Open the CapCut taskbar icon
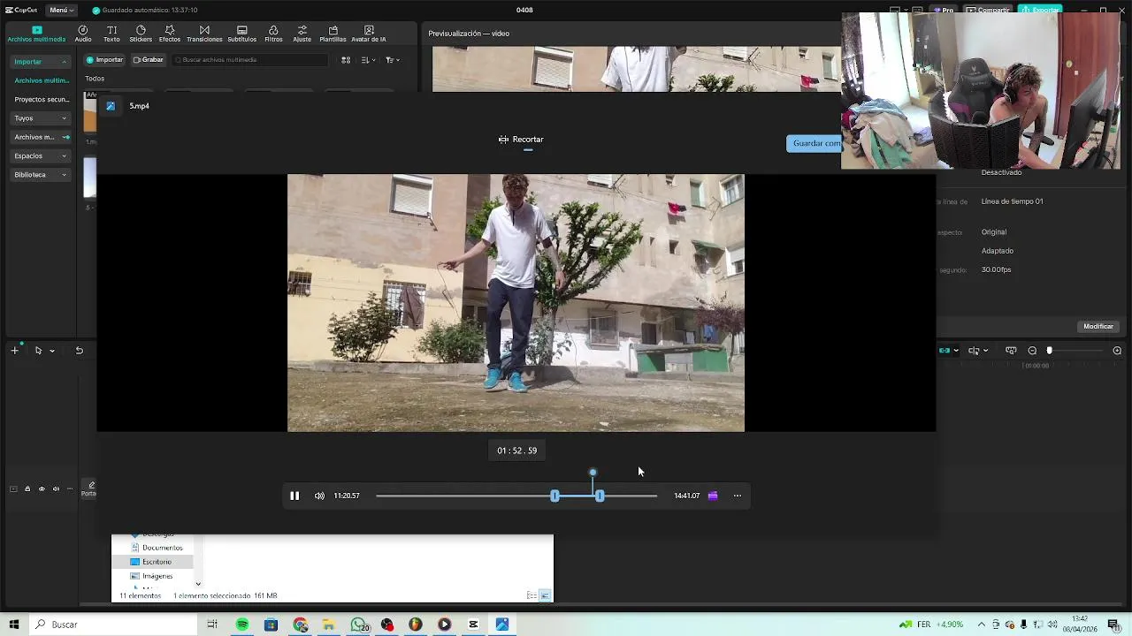 [x=473, y=625]
